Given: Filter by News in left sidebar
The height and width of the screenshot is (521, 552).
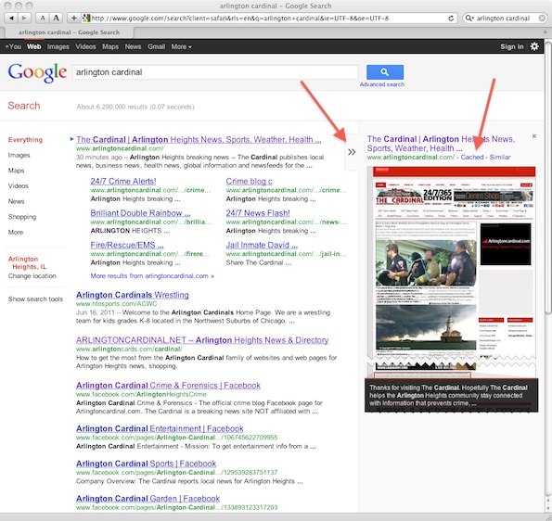Looking at the screenshot, I should (x=16, y=201).
